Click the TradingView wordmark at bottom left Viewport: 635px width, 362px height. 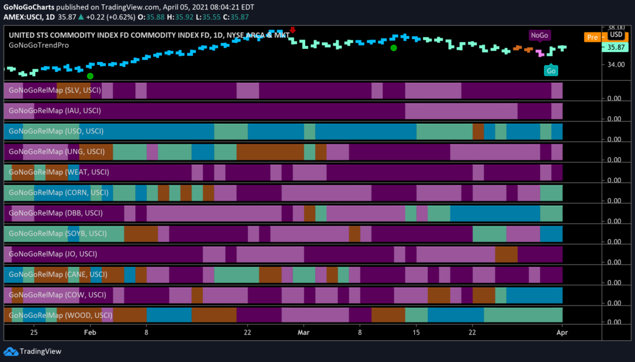point(40,351)
